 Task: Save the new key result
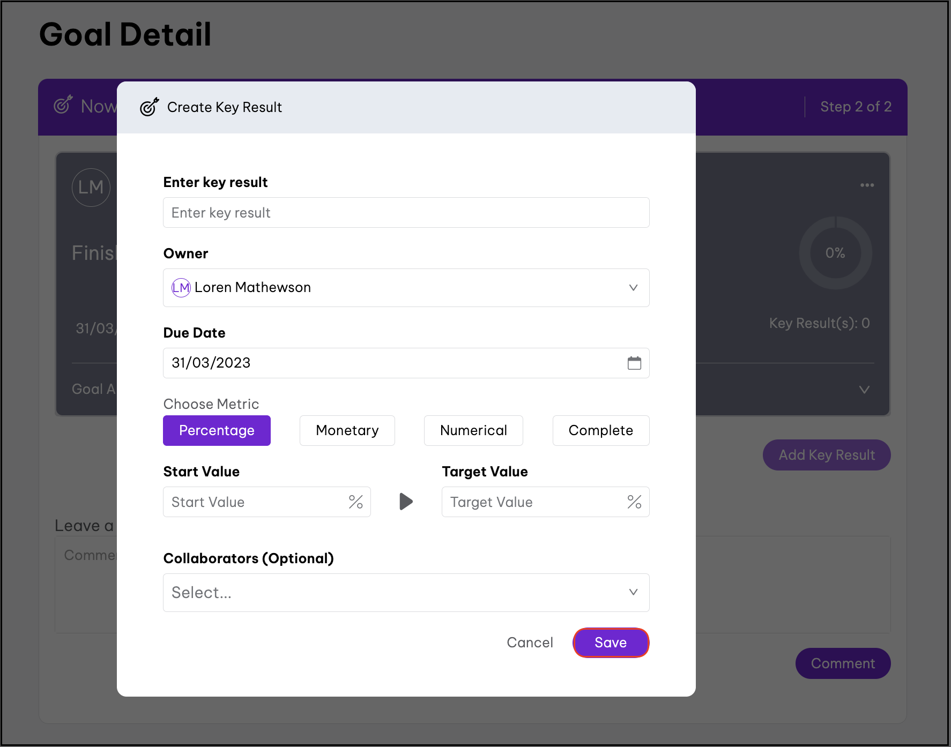point(611,643)
